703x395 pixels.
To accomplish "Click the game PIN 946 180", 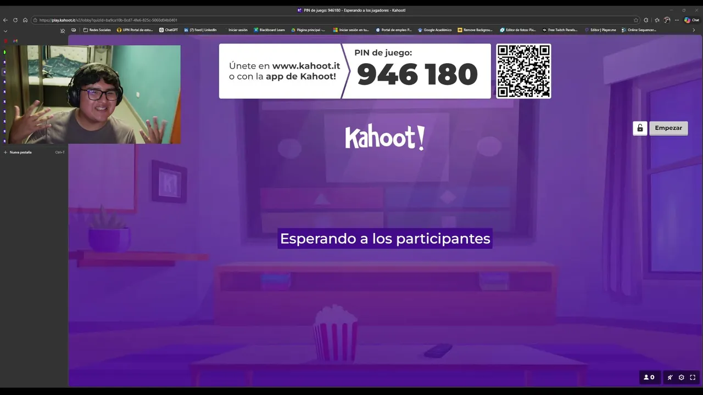I will (417, 75).
